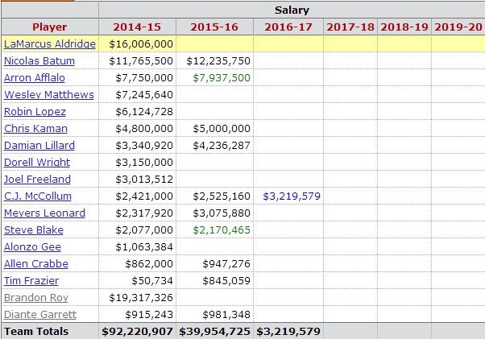
Task: Click the Team Totals row label
Action: click(36, 331)
